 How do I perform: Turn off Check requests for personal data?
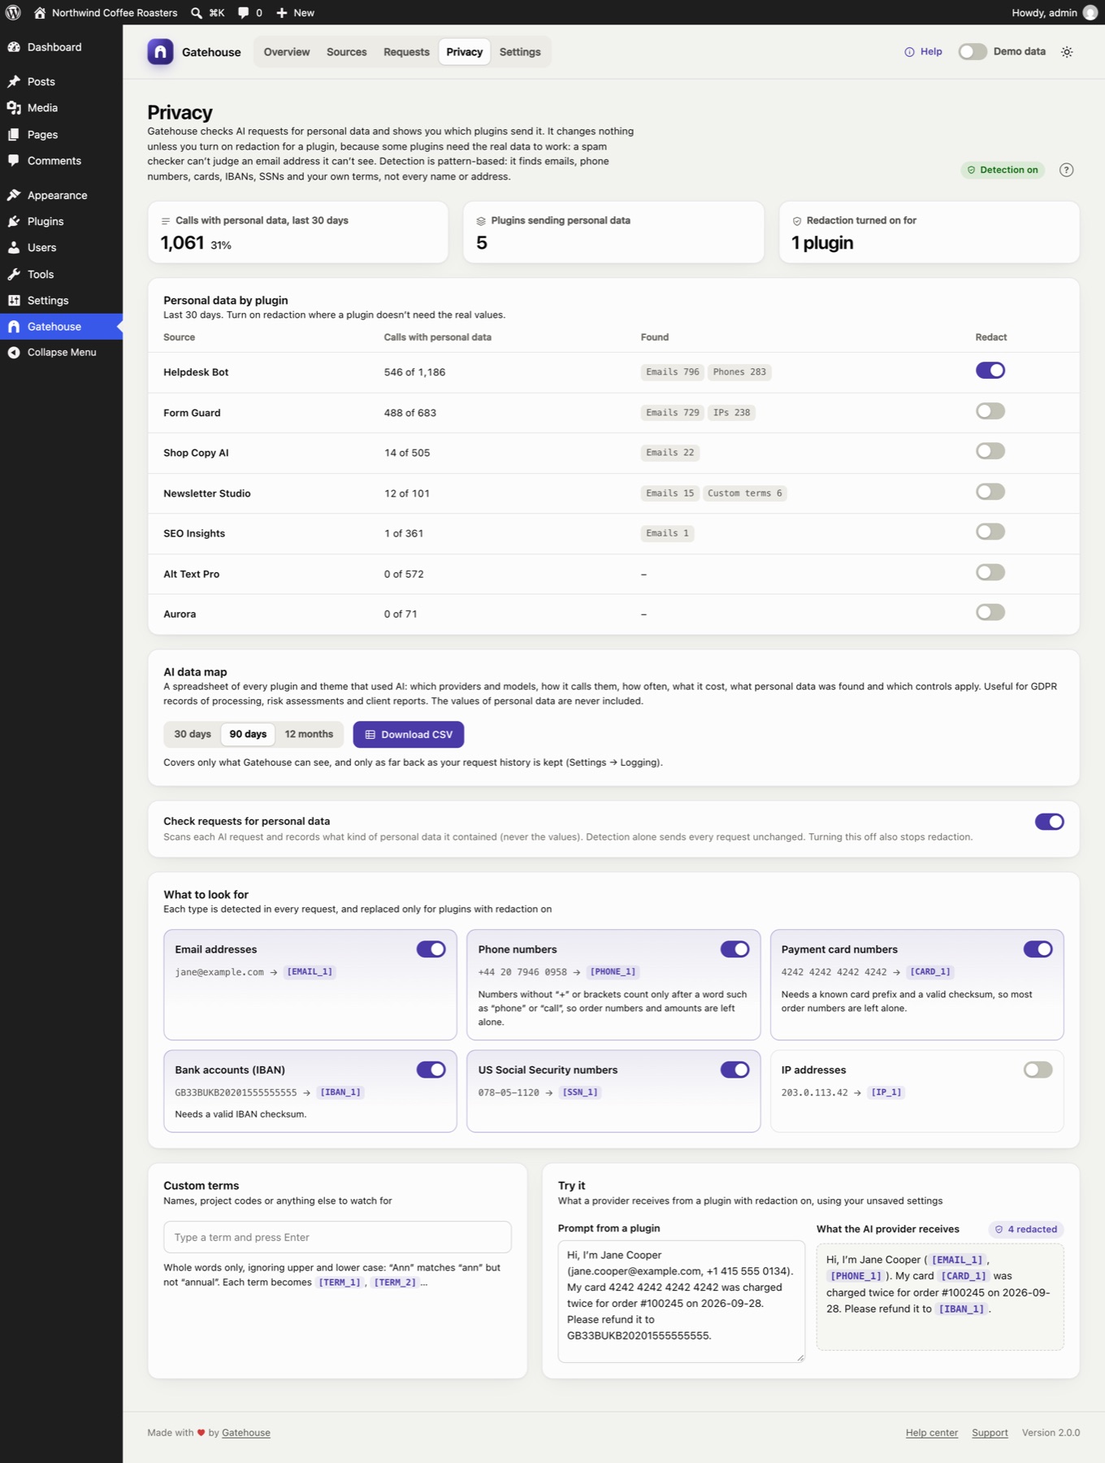click(x=1049, y=822)
